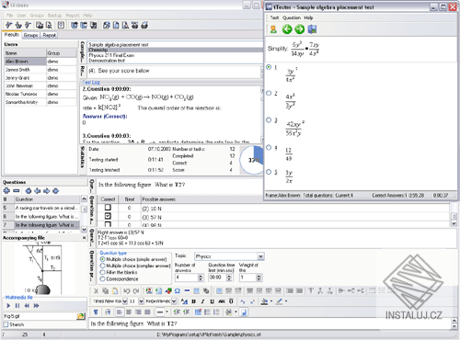Open the Backup menu in the main window

pos(54,16)
